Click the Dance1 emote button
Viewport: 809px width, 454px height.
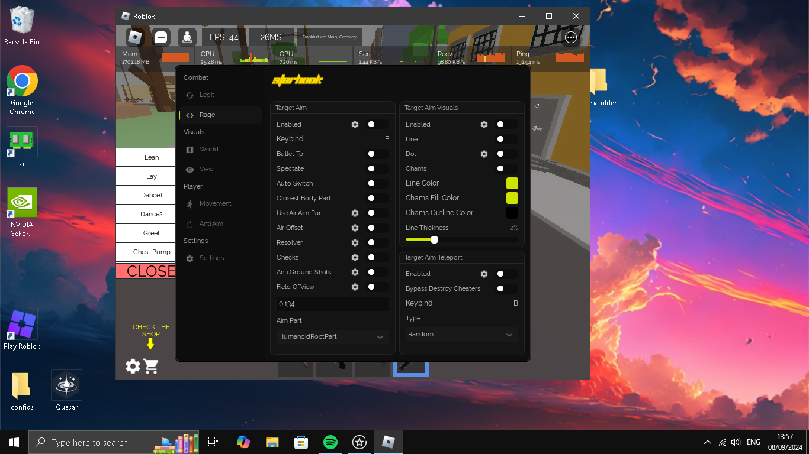[146, 195]
